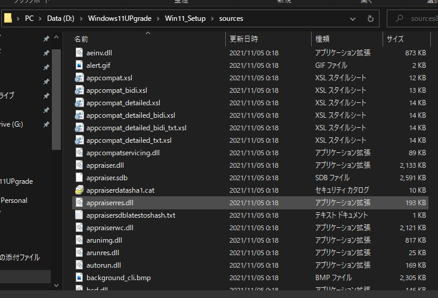
Task: Click the appcompat_detailed.xsl file icon
Action: click(x=79, y=103)
